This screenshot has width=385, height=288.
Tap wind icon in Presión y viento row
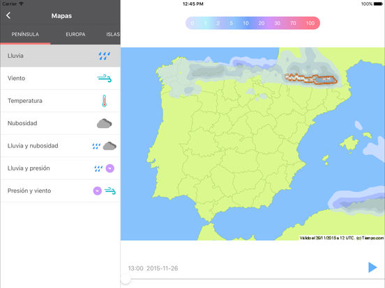pos(110,191)
